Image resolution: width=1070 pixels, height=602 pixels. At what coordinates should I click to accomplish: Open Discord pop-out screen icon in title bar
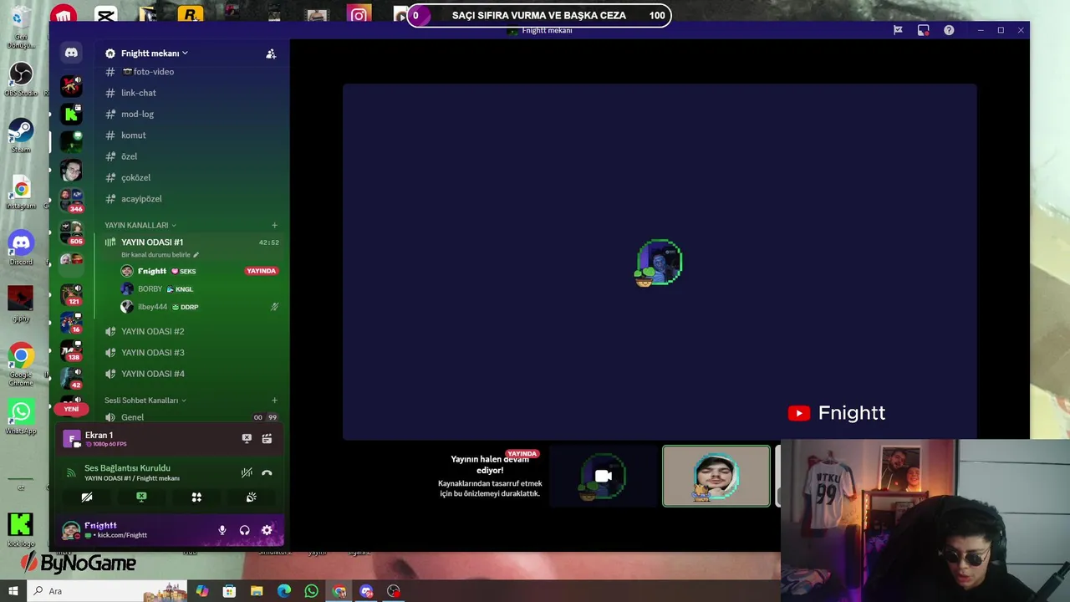(923, 30)
